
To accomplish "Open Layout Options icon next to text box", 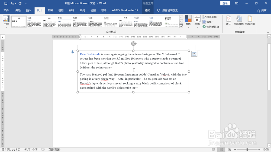I will click(194, 54).
